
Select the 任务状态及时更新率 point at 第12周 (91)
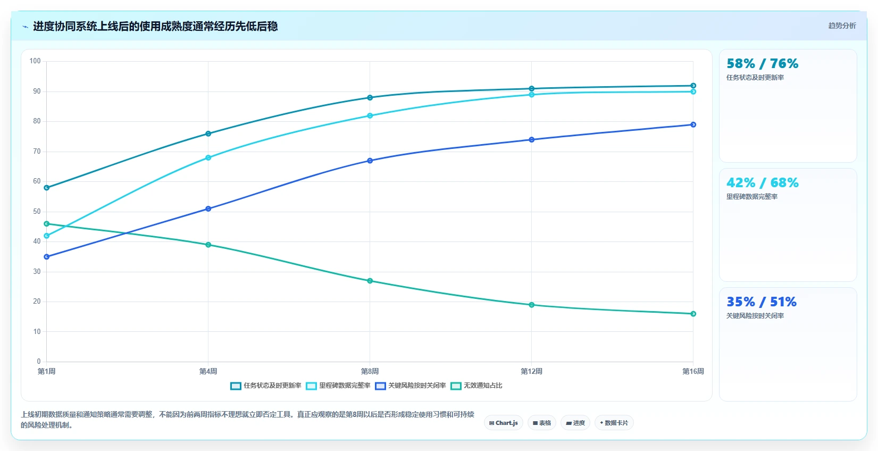click(x=532, y=89)
